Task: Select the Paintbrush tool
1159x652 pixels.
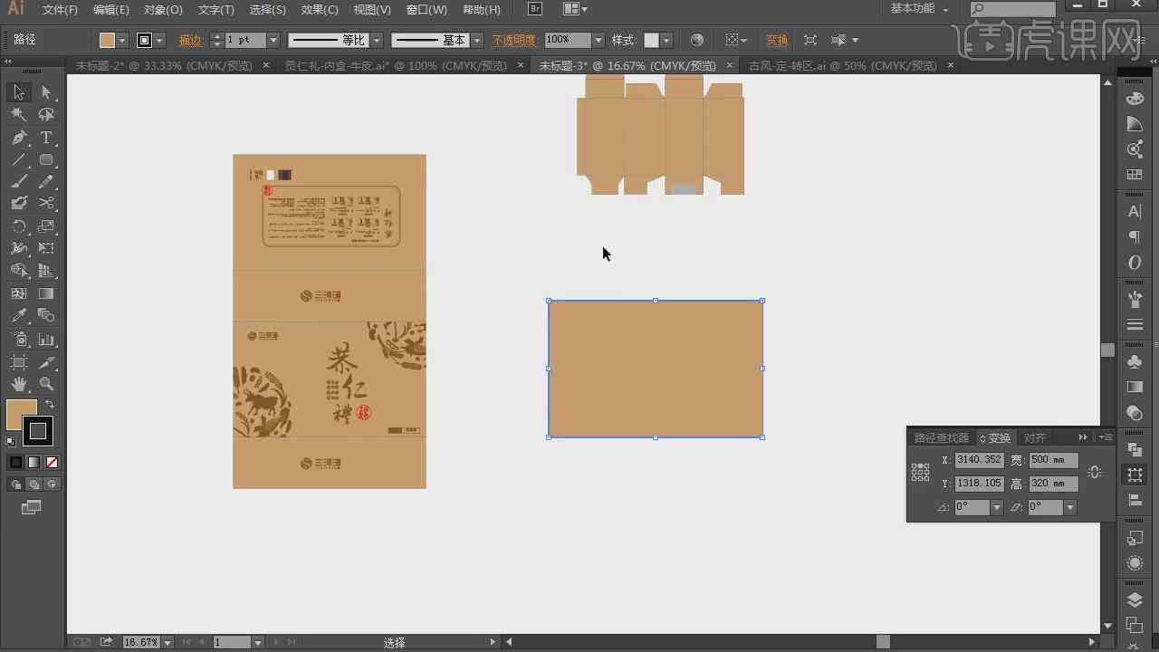Action: (18, 182)
